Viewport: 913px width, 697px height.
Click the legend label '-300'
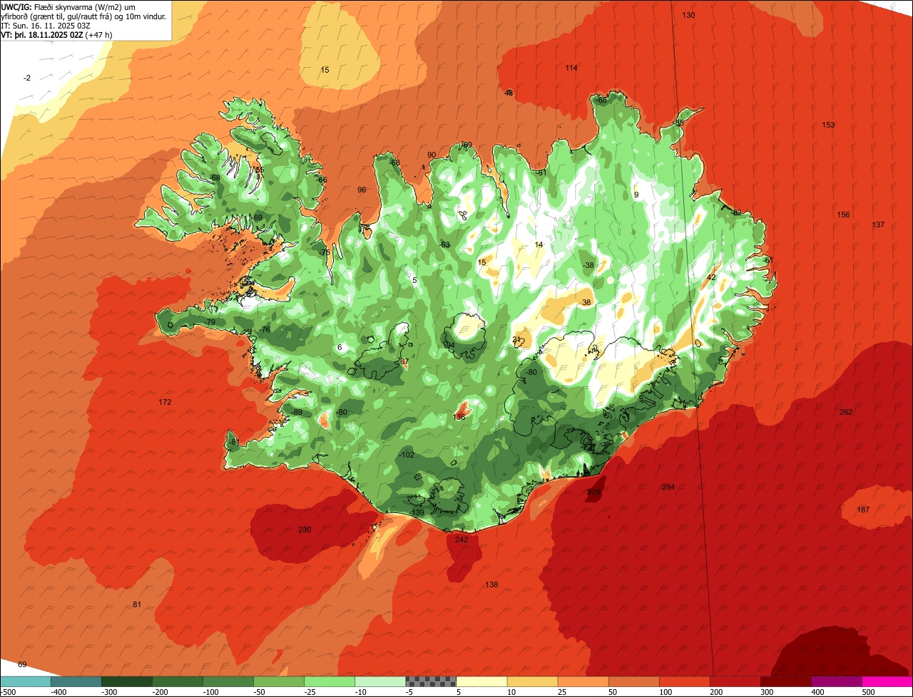click(109, 691)
